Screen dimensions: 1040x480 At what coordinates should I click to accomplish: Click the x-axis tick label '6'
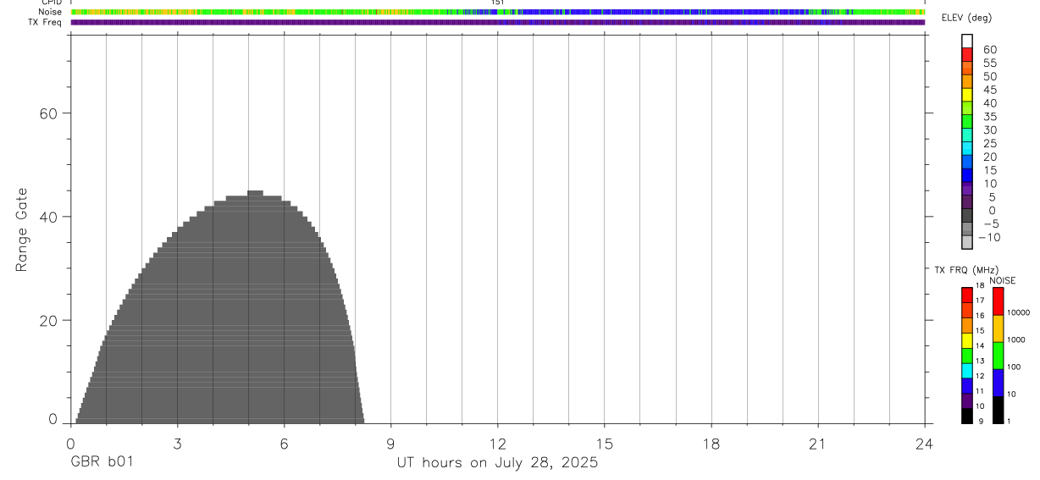tap(284, 444)
